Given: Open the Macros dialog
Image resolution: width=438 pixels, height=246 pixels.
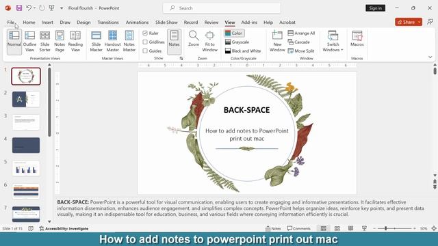Looking at the screenshot, I should (357, 39).
